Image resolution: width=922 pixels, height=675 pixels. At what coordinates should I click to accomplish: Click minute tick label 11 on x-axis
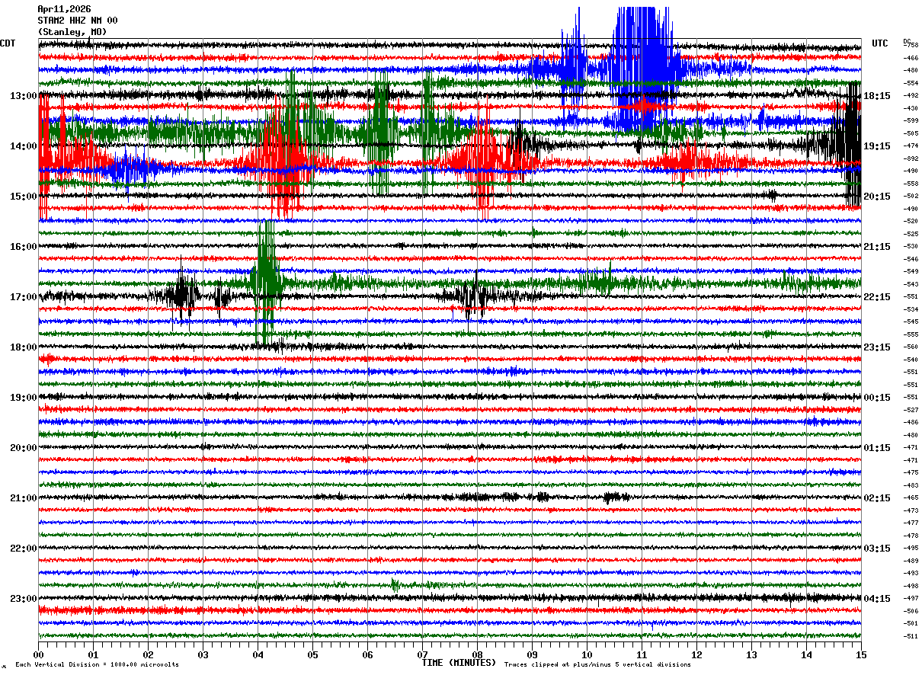642,654
